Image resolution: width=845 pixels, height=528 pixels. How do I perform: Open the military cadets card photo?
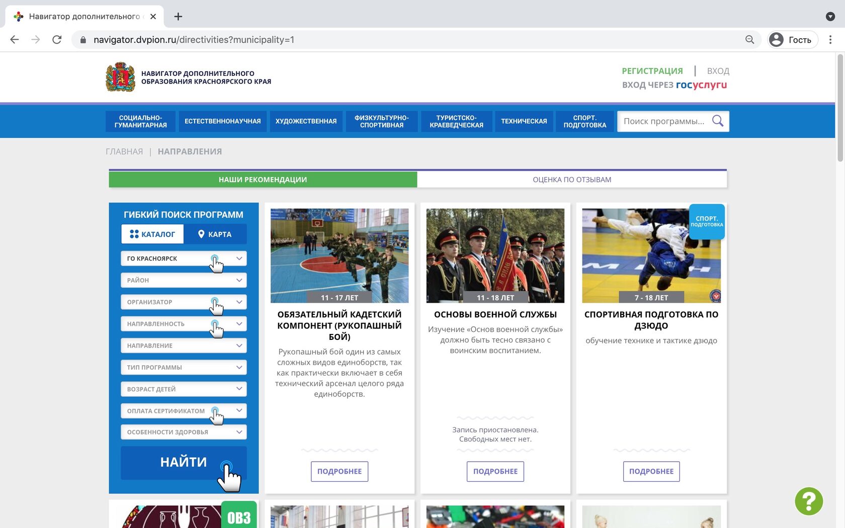click(495, 255)
